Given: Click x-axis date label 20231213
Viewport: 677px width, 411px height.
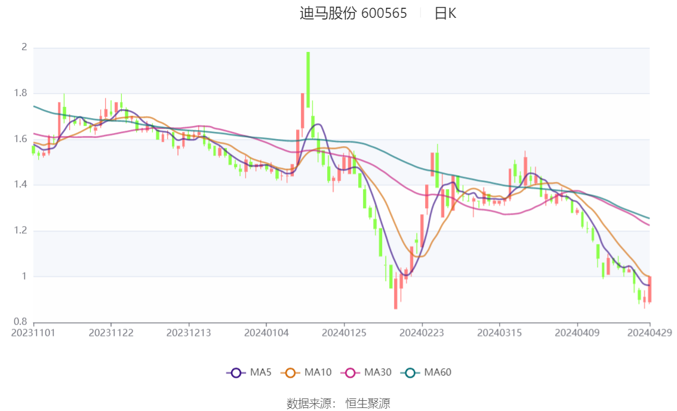Looking at the screenshot, I should tap(189, 333).
